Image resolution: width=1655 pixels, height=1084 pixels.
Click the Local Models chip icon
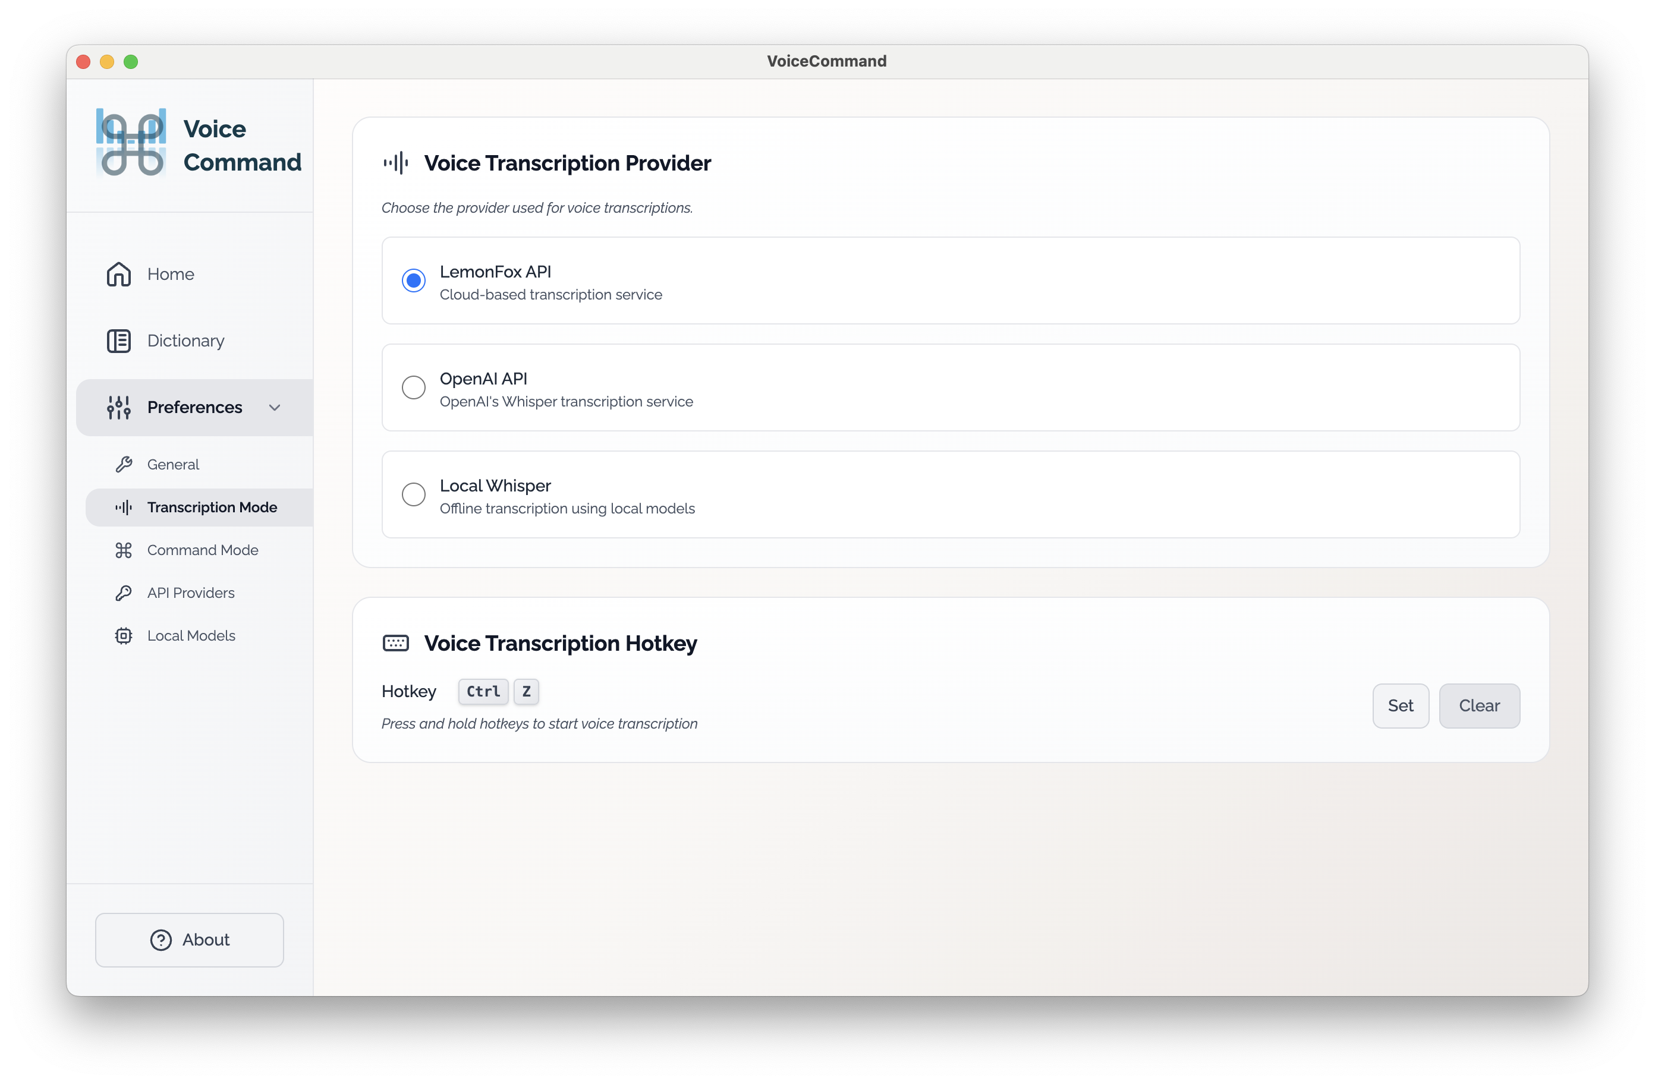(x=124, y=635)
